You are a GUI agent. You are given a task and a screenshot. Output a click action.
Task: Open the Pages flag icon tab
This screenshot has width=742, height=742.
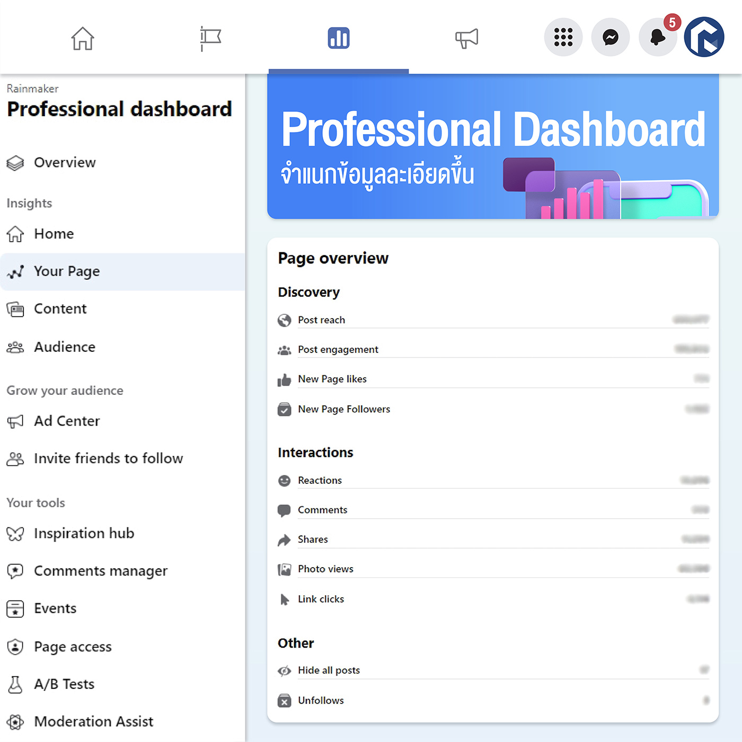(210, 38)
